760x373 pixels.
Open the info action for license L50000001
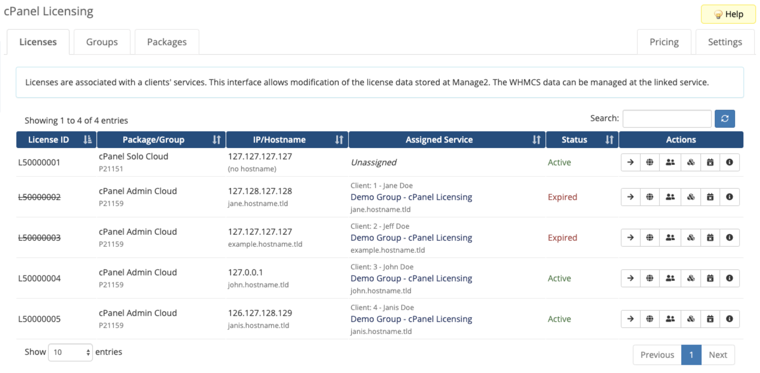[730, 162]
